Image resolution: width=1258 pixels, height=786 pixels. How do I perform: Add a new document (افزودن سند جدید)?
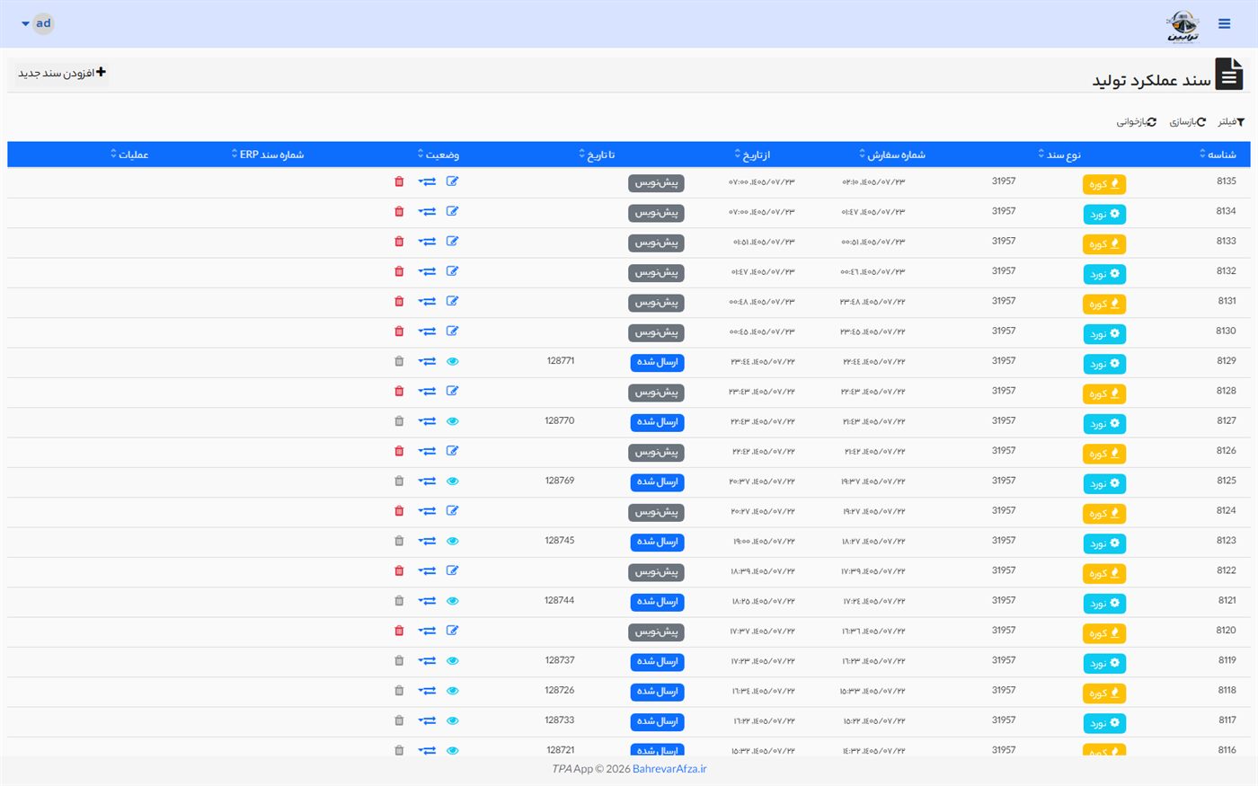point(62,73)
